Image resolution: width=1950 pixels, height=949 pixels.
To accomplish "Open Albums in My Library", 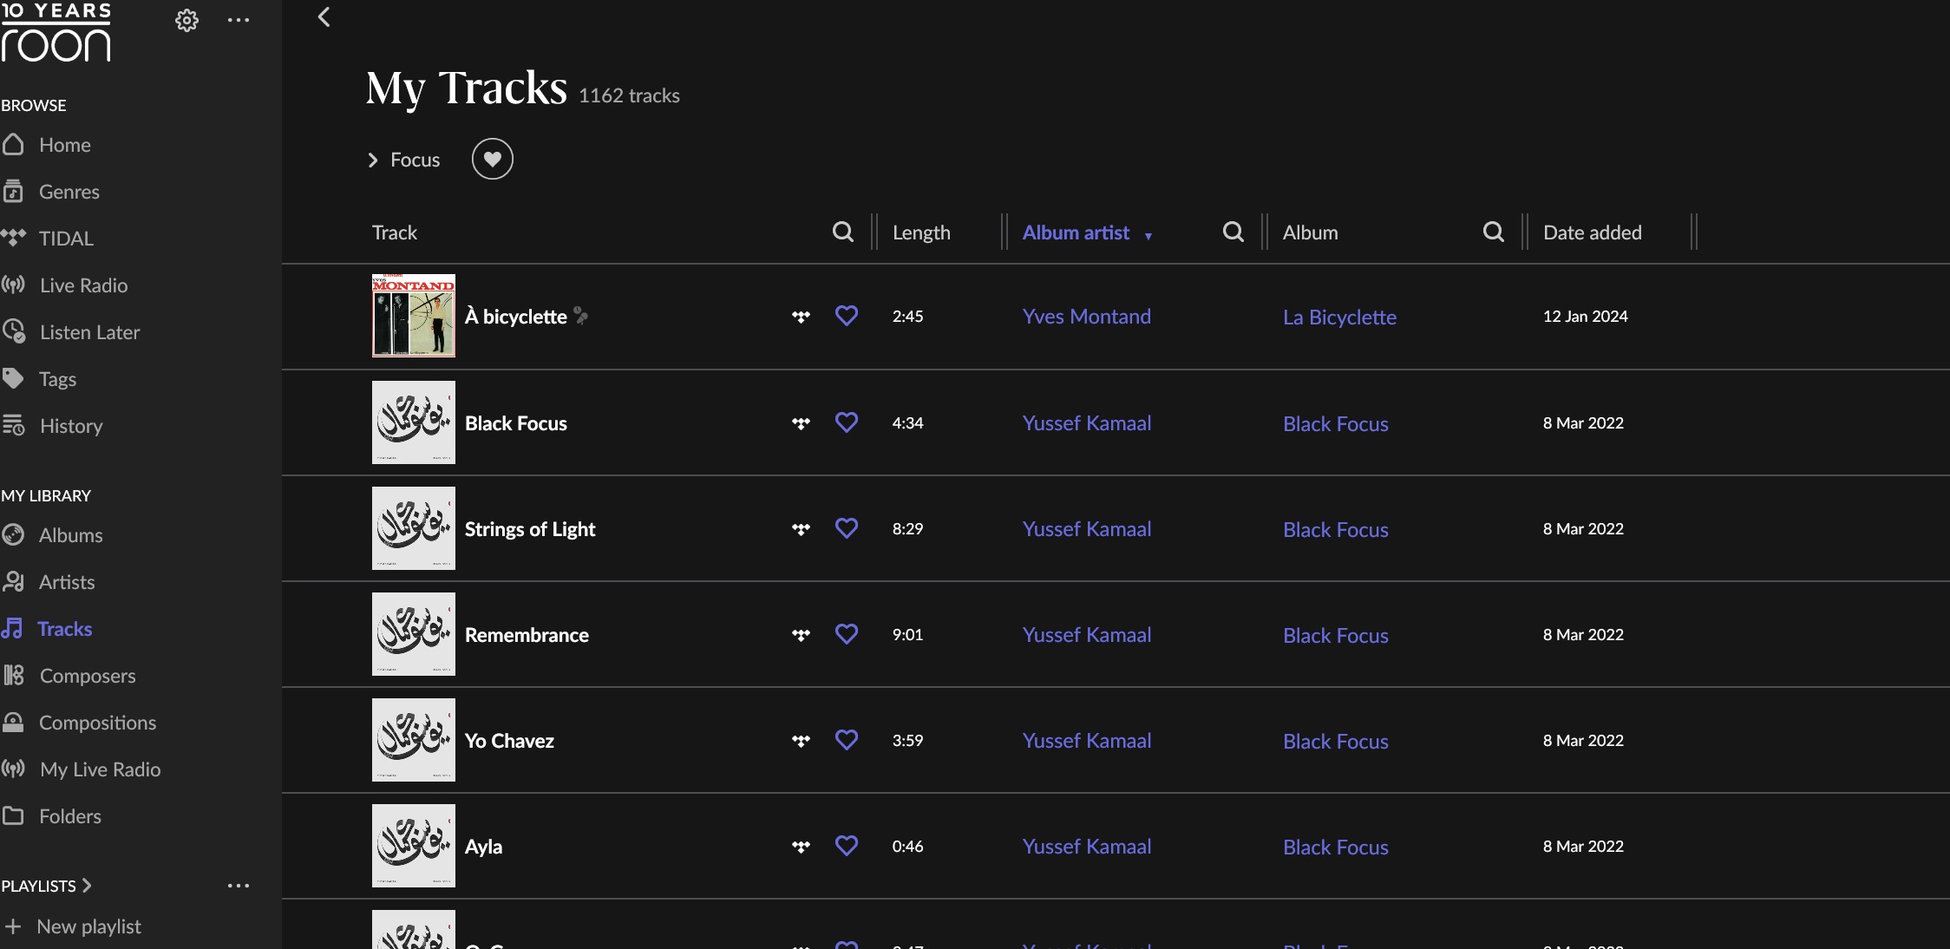I will tap(70, 535).
